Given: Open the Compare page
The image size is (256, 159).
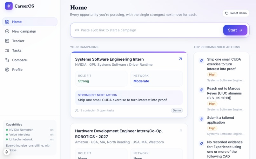Looking at the screenshot, I should [30, 60].
